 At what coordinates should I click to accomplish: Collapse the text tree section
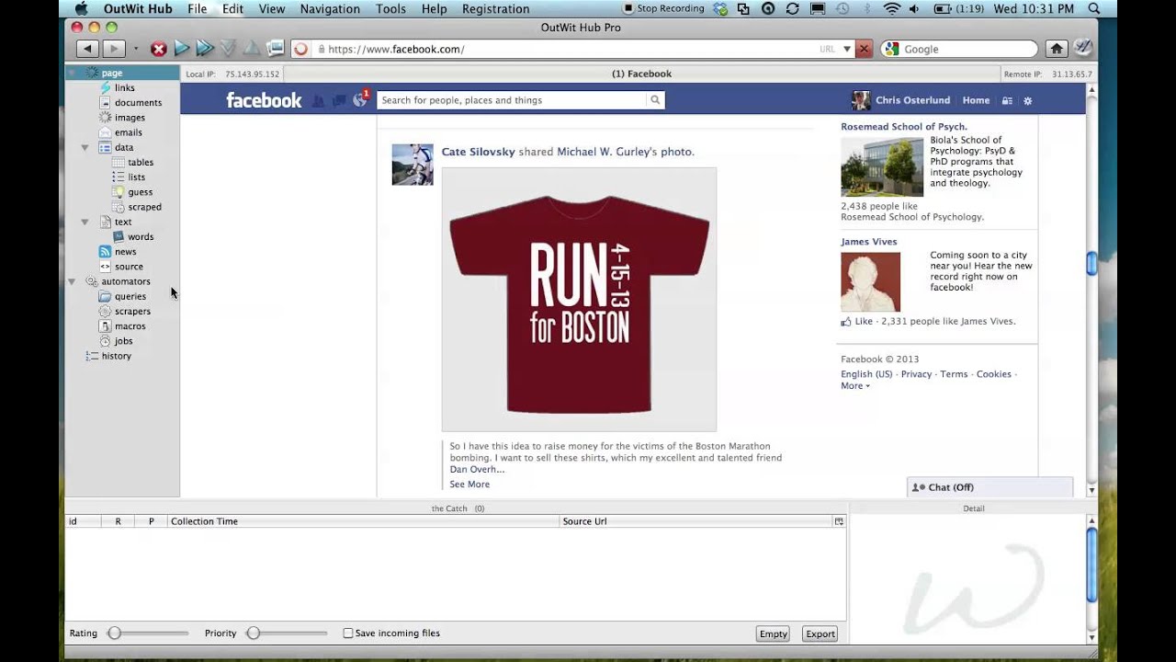coord(85,222)
